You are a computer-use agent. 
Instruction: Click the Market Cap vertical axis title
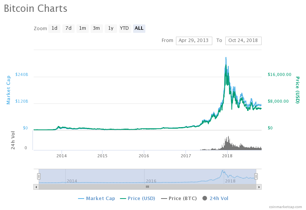8,90
